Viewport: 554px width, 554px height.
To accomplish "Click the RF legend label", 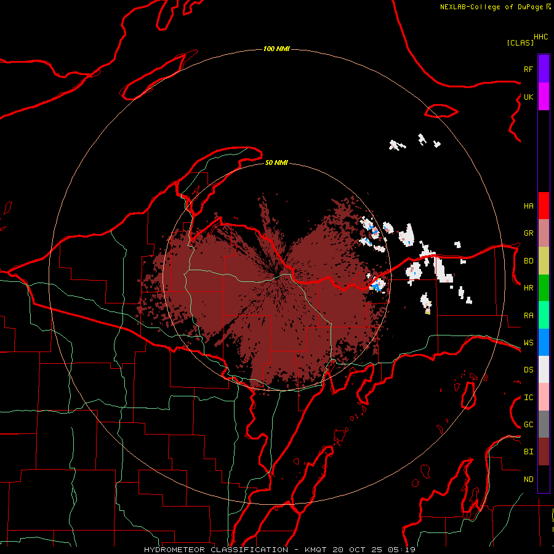I will click(x=528, y=69).
